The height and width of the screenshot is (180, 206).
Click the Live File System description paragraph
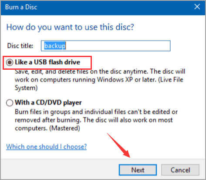(x=100, y=80)
